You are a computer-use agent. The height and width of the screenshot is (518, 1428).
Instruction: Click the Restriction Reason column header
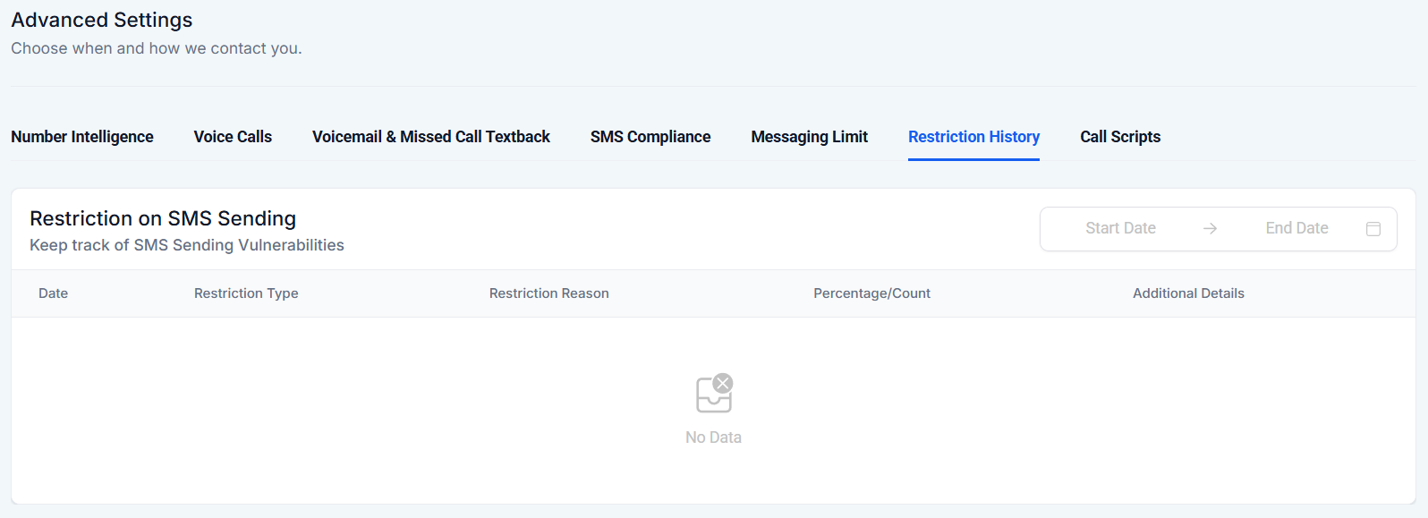click(548, 293)
